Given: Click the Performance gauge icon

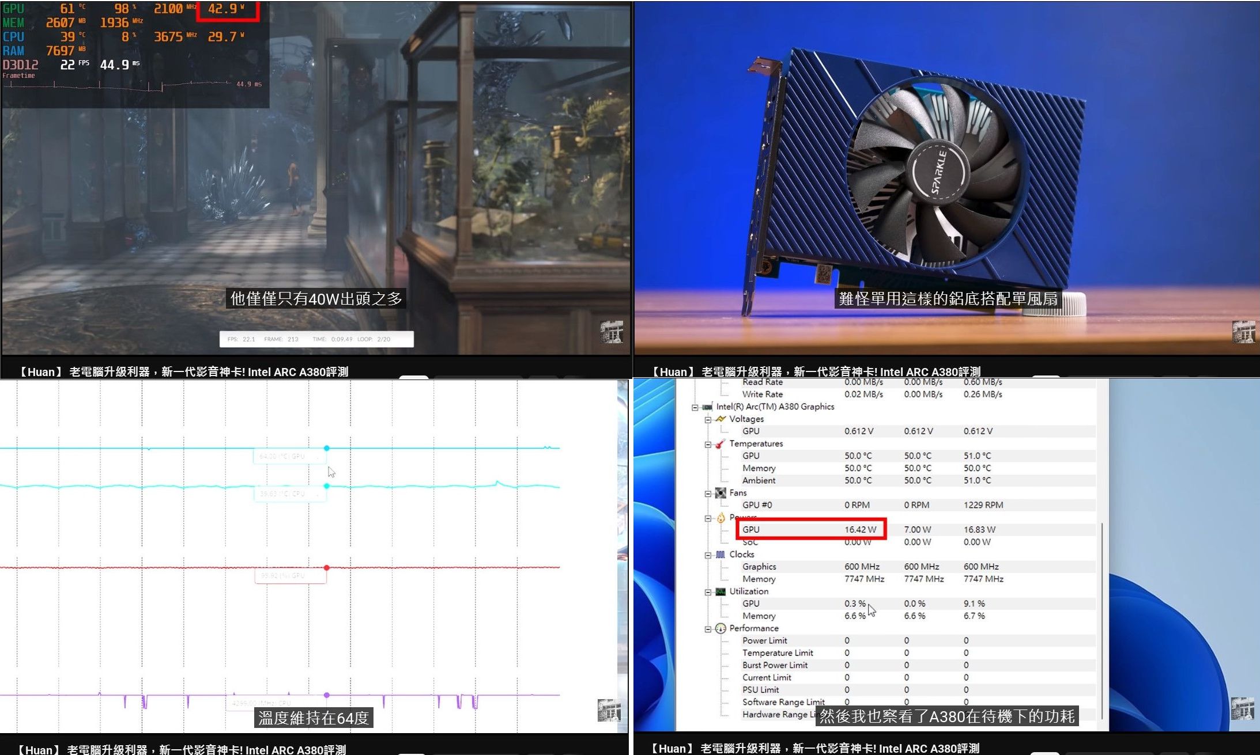Looking at the screenshot, I should (720, 628).
